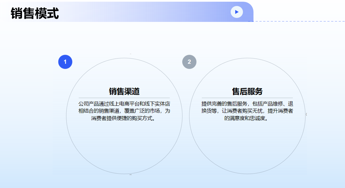Click the text line starting with 提供完善的售后服务

tap(247, 104)
